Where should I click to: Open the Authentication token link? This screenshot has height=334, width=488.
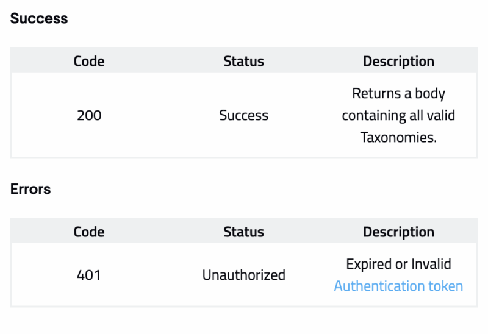[398, 286]
